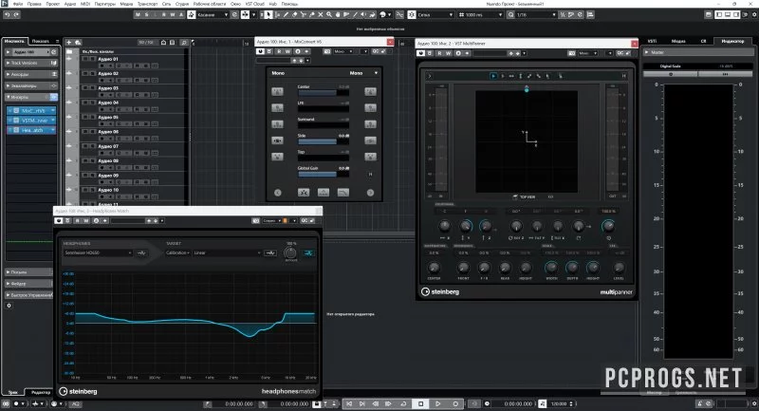Image resolution: width=759 pixels, height=411 pixels.
Task: Open MixConvert output Mono configuration dropdown
Action: [364, 73]
